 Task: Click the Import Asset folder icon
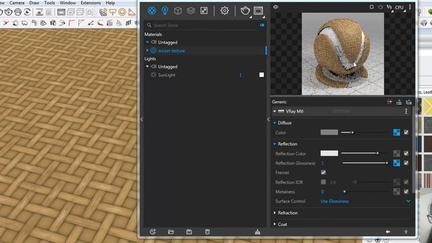coord(171,232)
